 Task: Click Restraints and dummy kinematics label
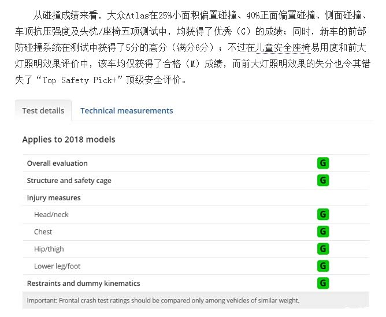[83, 284]
